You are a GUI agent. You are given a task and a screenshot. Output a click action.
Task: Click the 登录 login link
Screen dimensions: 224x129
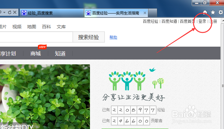click(x=202, y=22)
